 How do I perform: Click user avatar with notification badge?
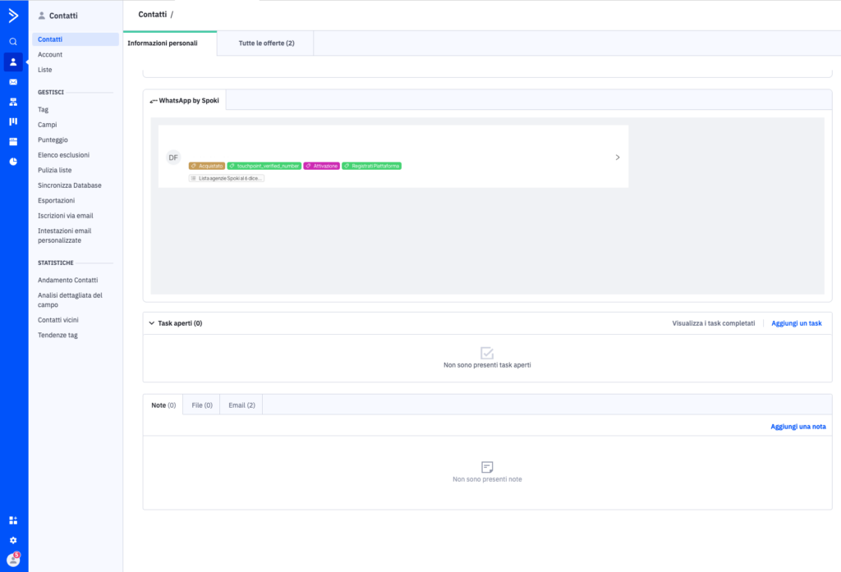[x=13, y=560]
